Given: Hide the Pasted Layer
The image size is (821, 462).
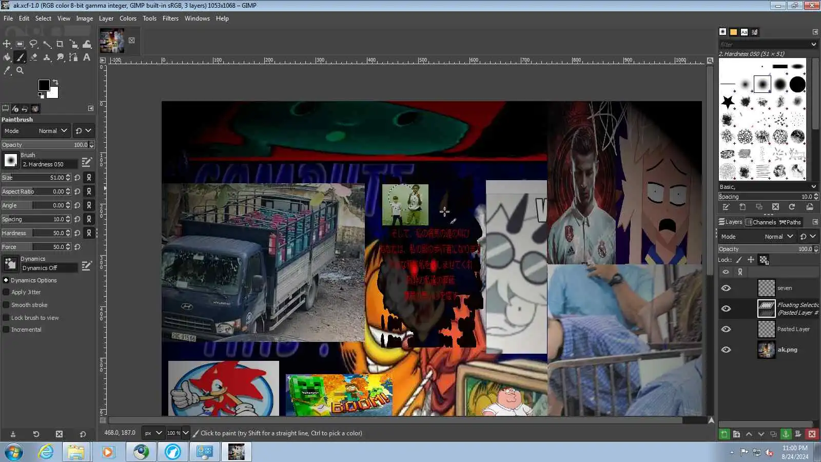Looking at the screenshot, I should (726, 329).
